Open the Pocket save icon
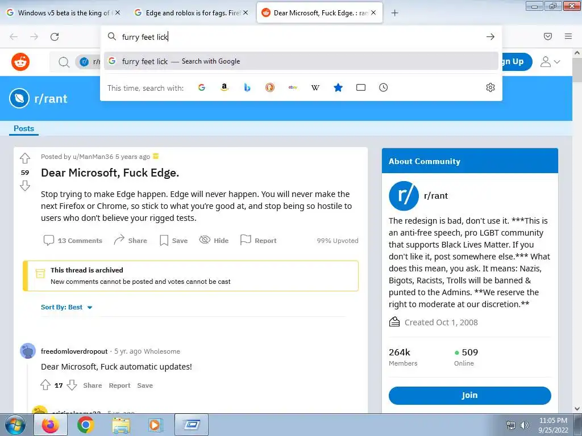Viewport: 582px width, 436px height. (x=548, y=36)
